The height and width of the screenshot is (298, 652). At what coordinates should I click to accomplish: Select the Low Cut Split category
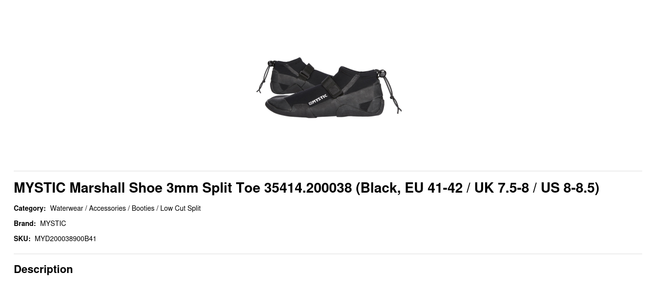click(x=180, y=208)
